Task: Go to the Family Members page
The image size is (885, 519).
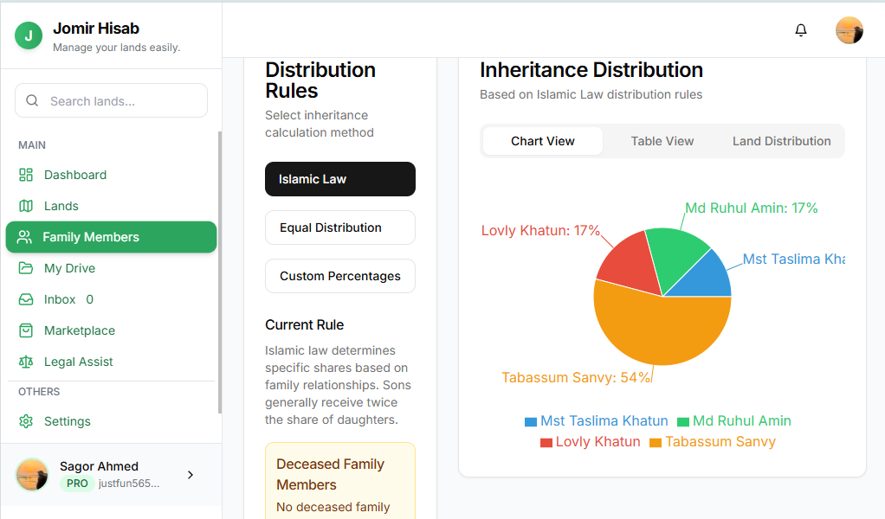Action: (x=111, y=237)
